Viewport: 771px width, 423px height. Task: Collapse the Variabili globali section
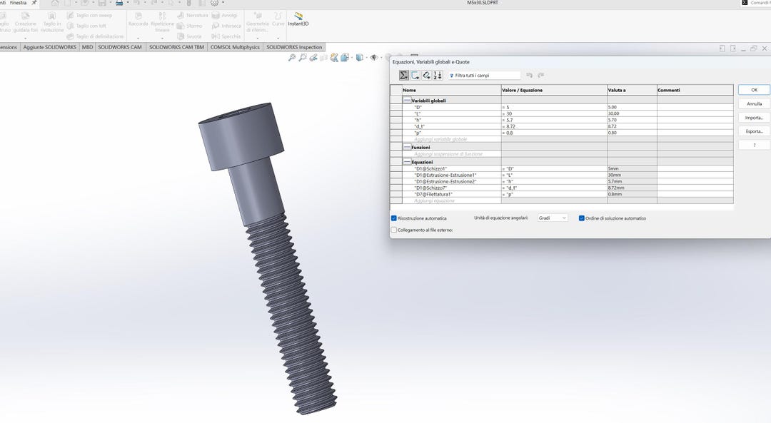pyautogui.click(x=405, y=99)
